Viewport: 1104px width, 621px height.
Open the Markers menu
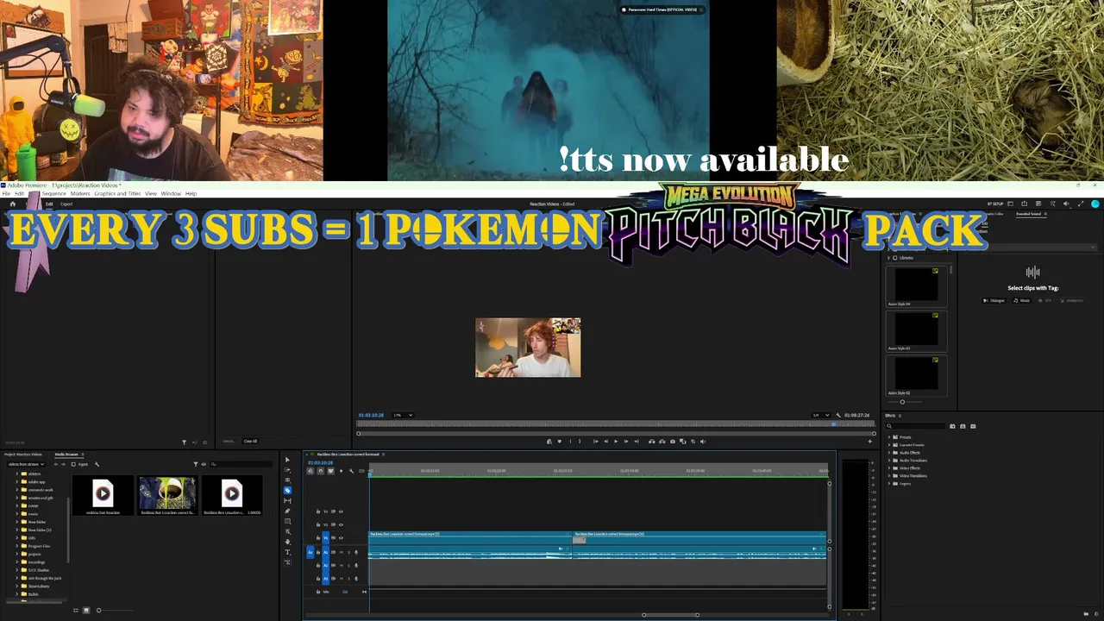coord(80,193)
